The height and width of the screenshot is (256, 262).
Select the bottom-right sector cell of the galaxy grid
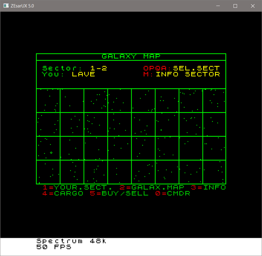tap(214, 172)
